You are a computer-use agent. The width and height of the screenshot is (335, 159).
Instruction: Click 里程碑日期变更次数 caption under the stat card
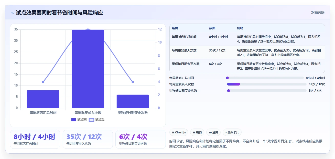pyautogui.click(x=133, y=144)
